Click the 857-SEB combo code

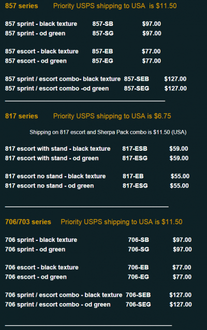pyautogui.click(x=137, y=79)
